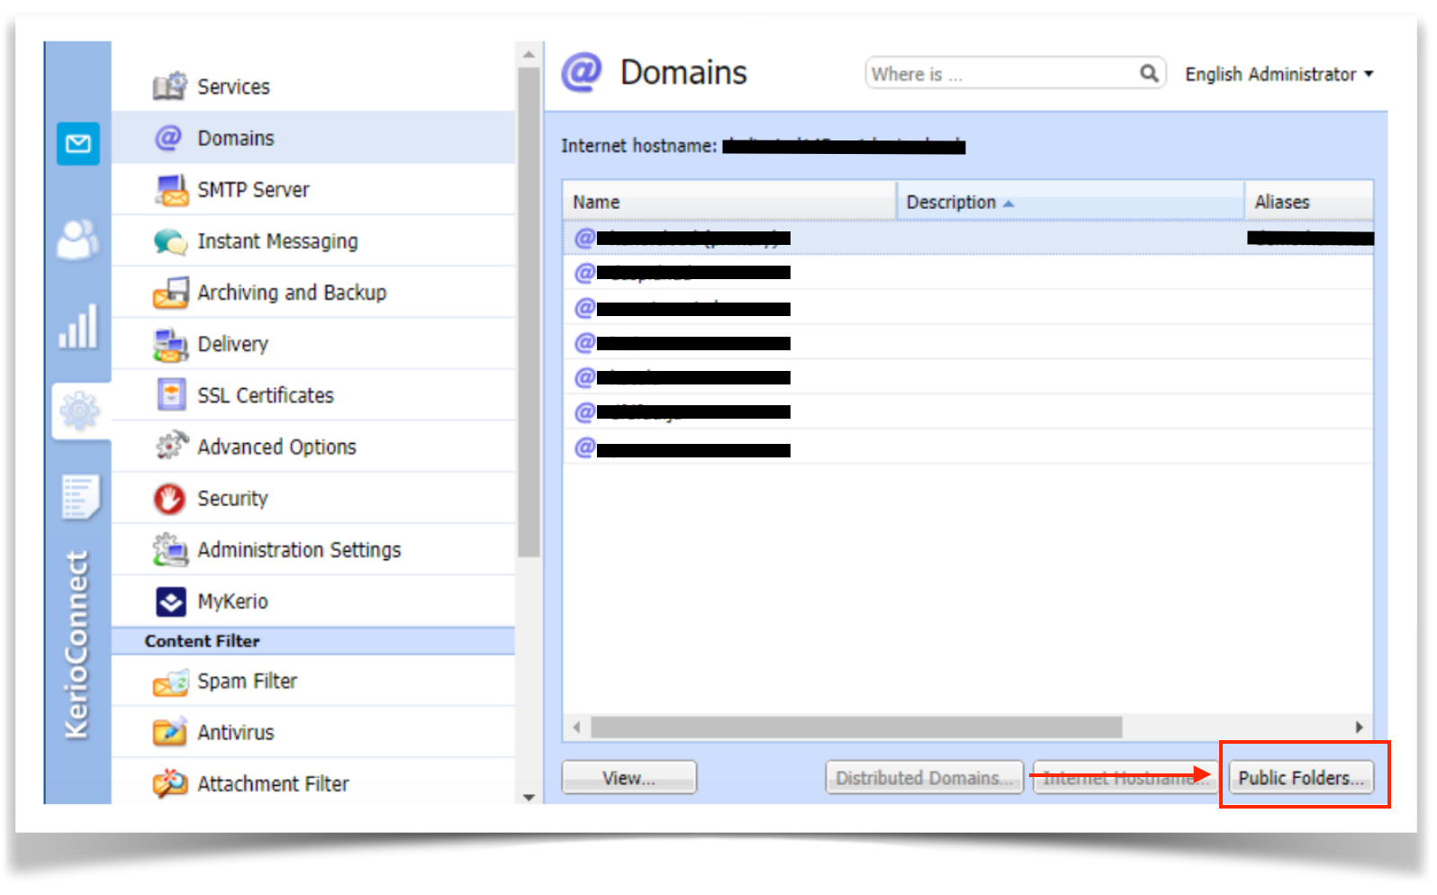Select the first (primary) domain row

click(969, 238)
